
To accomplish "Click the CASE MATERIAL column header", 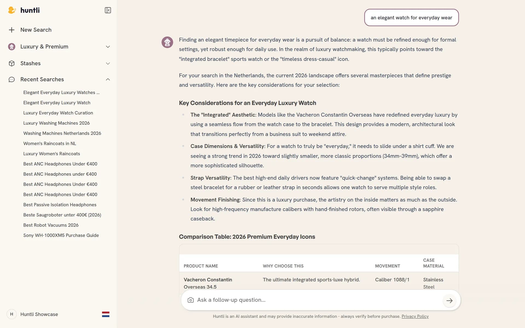I will [434, 263].
